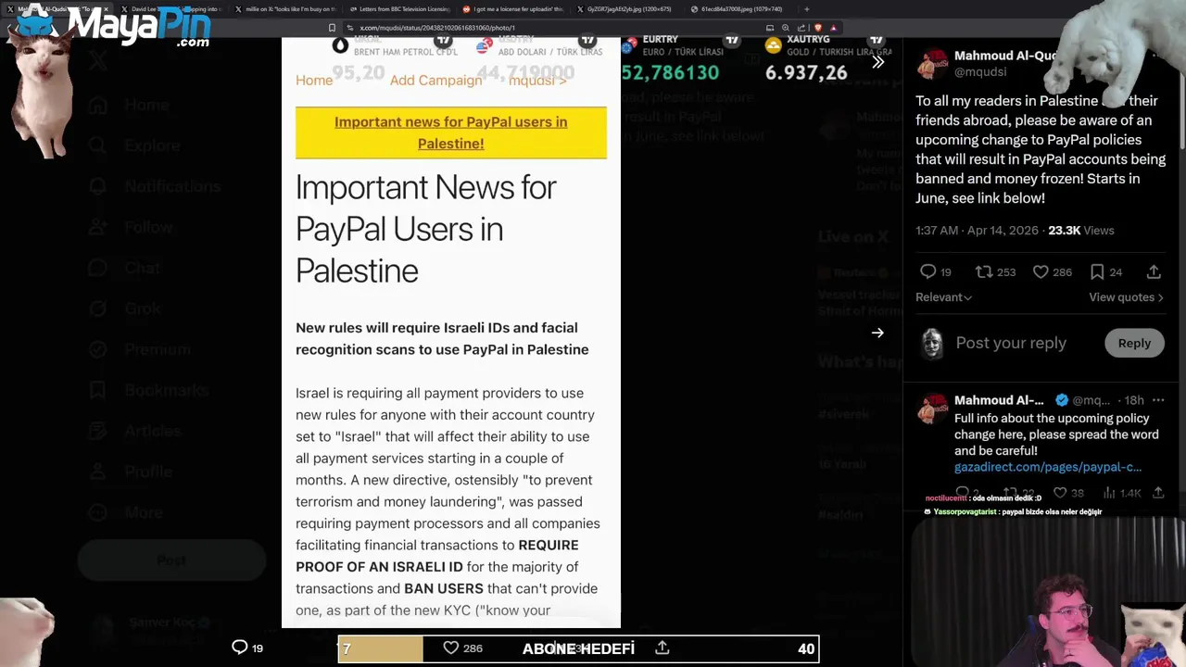Bookmark the tweet with 24 bookmarks
This screenshot has width=1186, height=667.
coord(1097,271)
